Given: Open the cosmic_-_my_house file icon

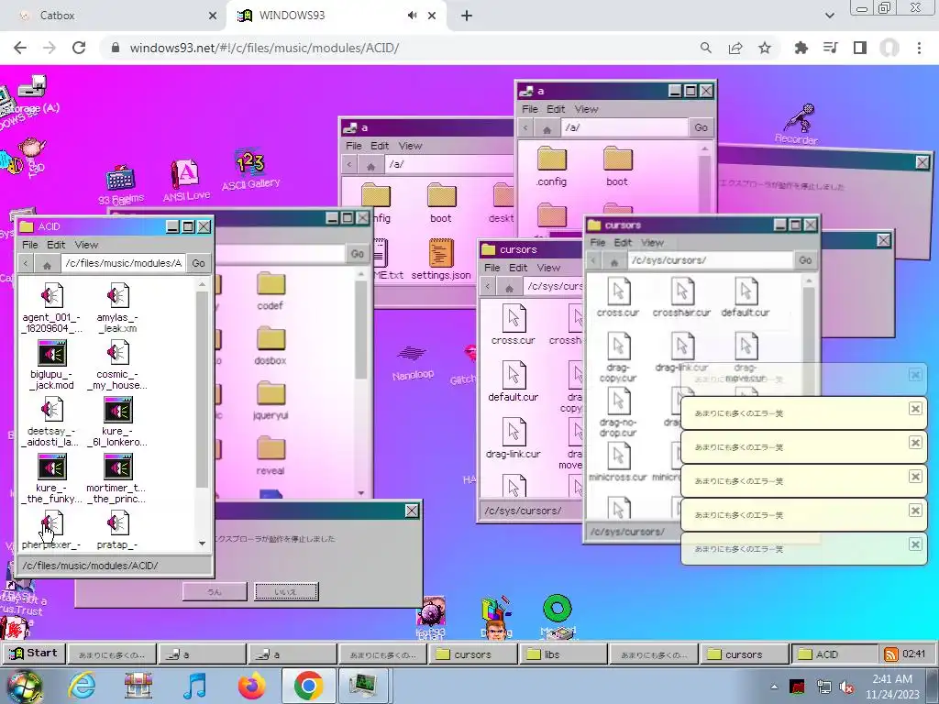Looking at the screenshot, I should click(x=117, y=353).
